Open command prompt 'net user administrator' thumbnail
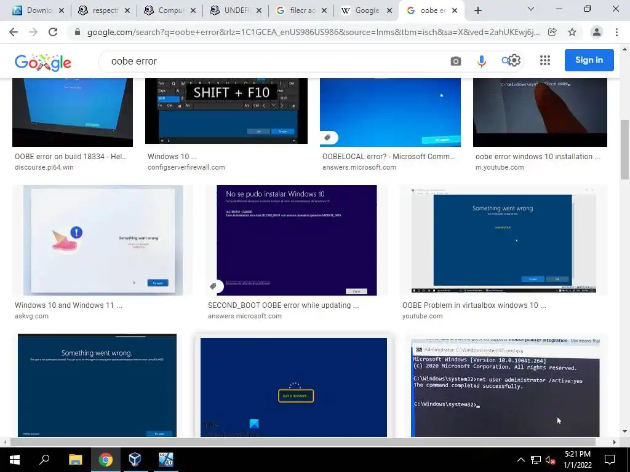This screenshot has height=472, width=630. click(x=506, y=387)
